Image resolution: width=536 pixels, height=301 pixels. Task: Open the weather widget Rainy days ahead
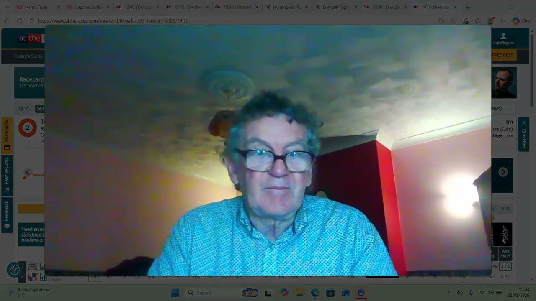(x=29, y=292)
